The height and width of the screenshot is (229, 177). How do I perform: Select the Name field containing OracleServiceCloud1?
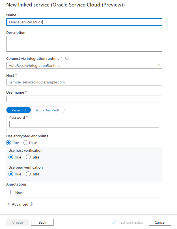(x=84, y=22)
